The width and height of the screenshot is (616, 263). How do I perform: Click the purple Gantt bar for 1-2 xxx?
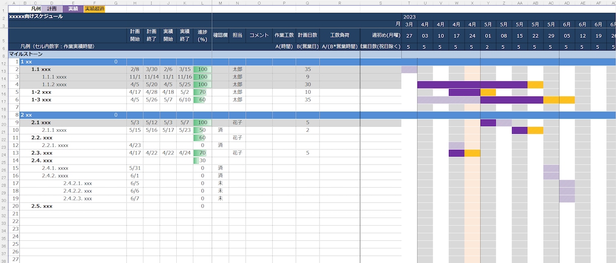pyautogui.click(x=465, y=92)
